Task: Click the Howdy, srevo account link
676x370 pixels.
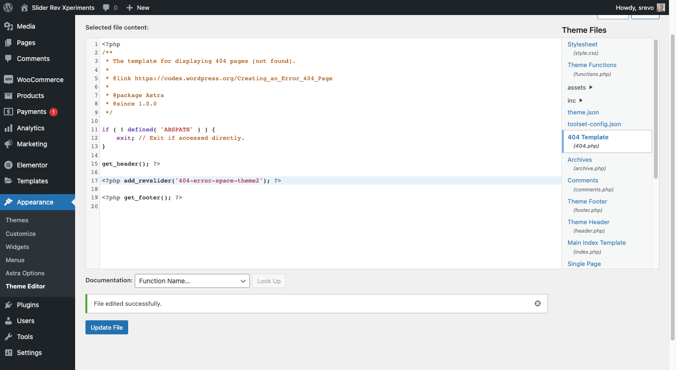Action: [640, 8]
